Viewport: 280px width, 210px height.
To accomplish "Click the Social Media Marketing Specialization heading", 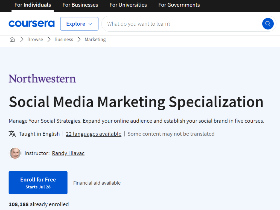I will [x=136, y=102].
